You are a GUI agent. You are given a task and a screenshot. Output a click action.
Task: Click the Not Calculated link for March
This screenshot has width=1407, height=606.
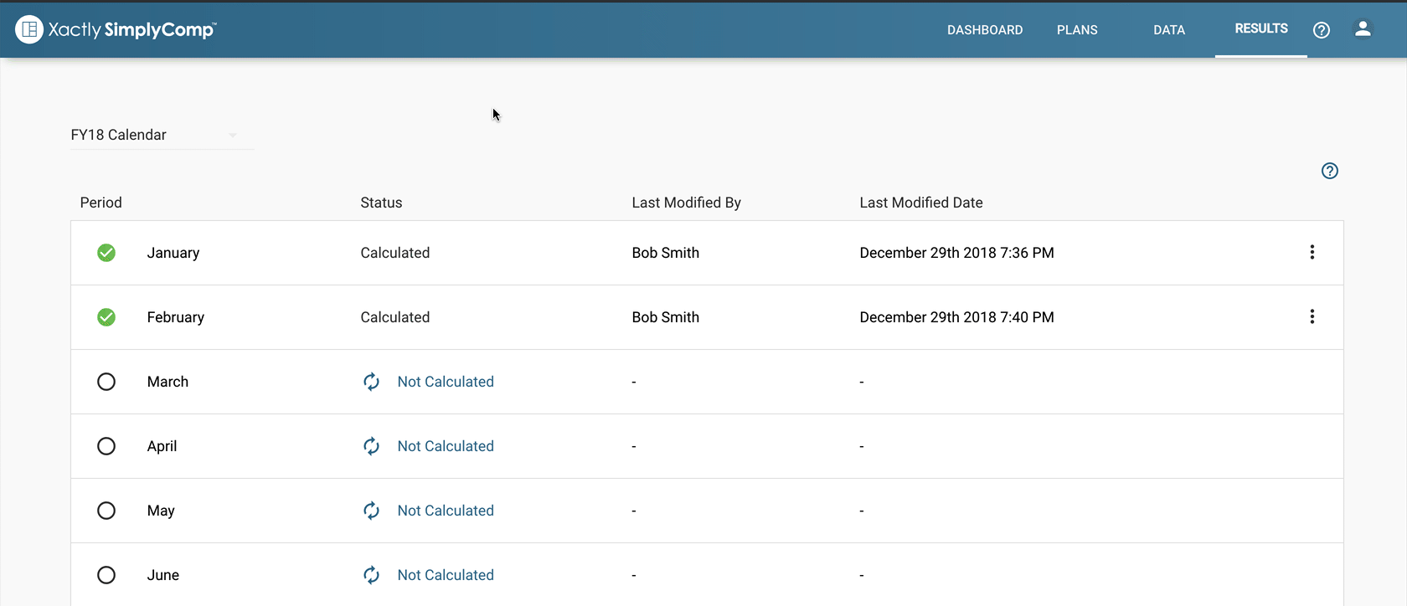(x=446, y=382)
